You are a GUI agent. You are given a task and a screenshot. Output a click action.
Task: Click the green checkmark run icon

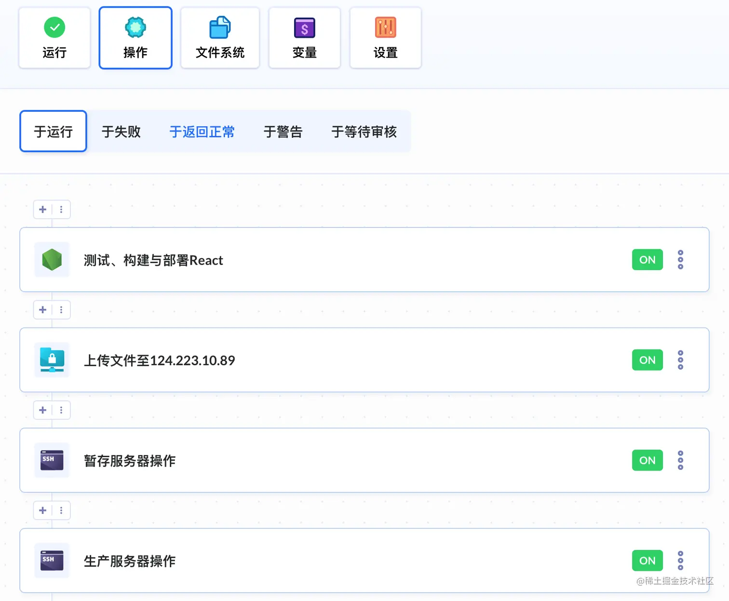click(54, 27)
